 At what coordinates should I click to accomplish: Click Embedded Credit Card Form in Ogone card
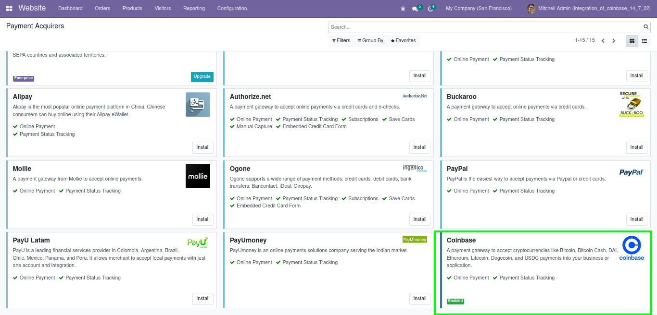[x=268, y=206]
